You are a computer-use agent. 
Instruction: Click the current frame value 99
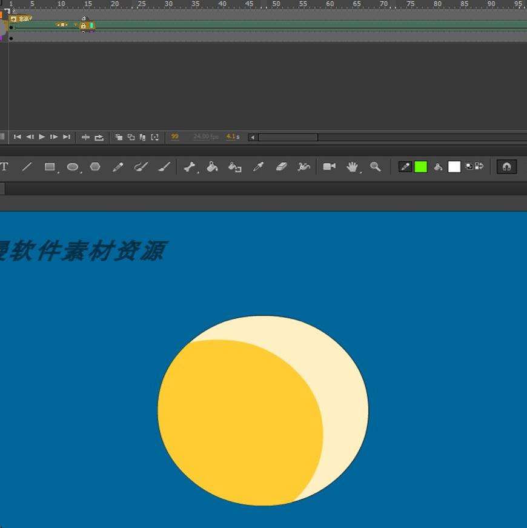174,136
